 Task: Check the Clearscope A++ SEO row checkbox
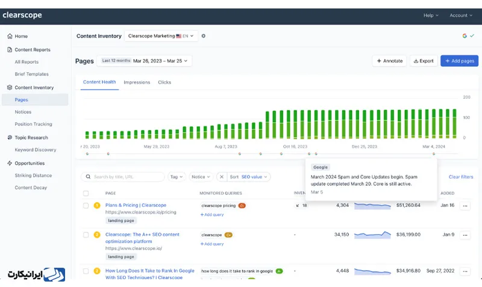click(x=86, y=235)
